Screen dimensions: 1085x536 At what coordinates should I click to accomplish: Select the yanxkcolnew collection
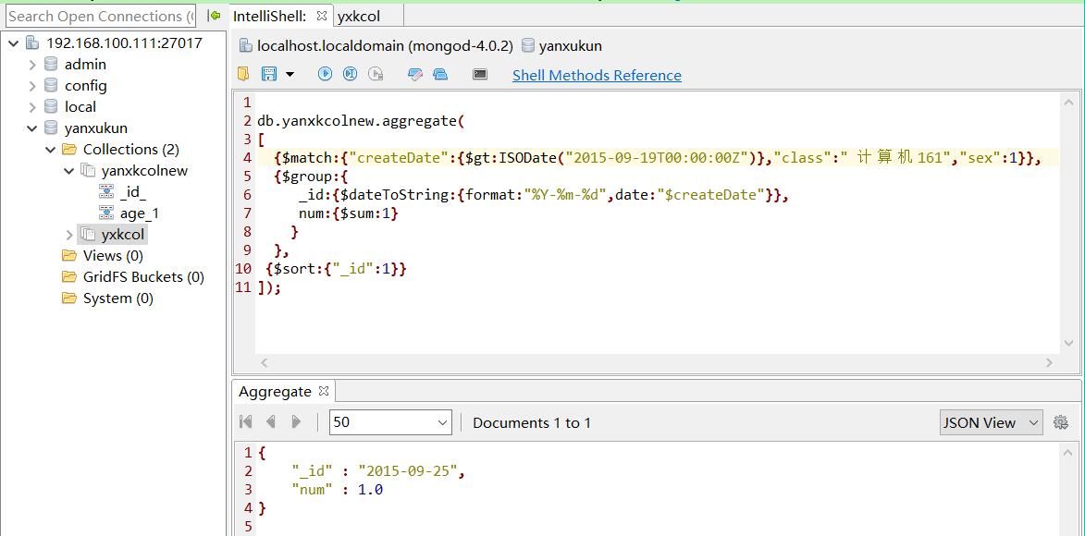click(x=144, y=171)
